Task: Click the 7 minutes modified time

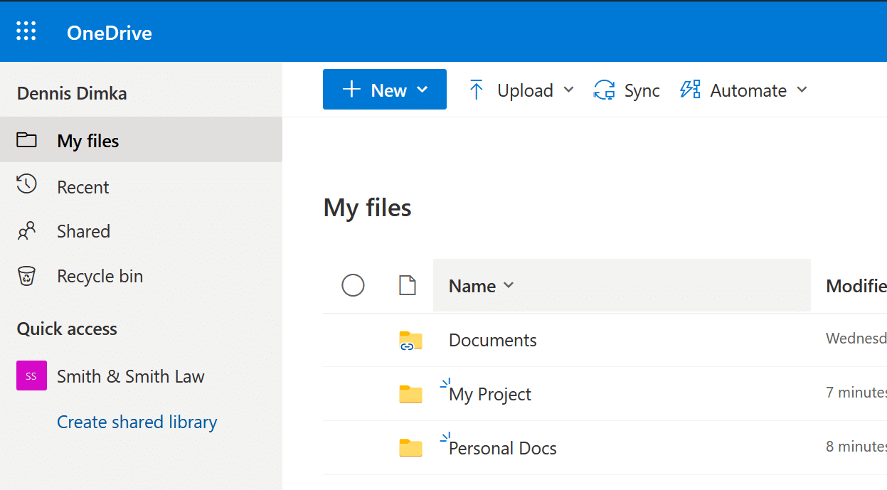Action: point(856,392)
